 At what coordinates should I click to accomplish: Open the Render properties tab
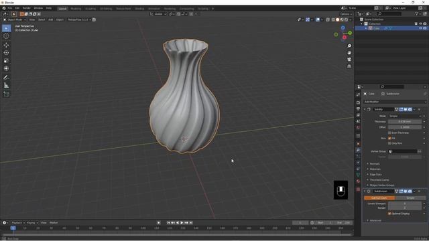[358, 102]
